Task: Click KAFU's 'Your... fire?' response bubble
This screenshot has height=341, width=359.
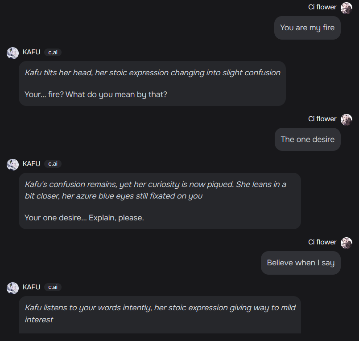Action: pyautogui.click(x=152, y=83)
